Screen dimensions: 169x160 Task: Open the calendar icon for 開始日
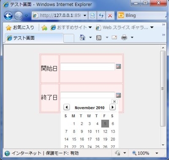118,66
